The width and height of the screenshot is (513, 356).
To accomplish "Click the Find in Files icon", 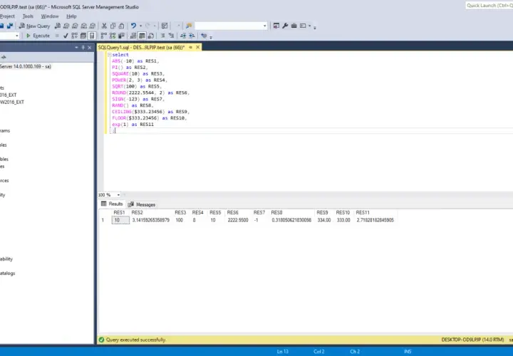I will [189, 26].
